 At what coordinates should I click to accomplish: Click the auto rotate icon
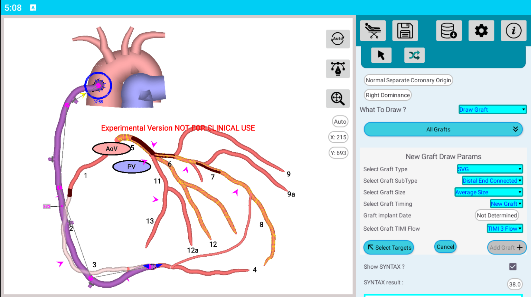338,39
